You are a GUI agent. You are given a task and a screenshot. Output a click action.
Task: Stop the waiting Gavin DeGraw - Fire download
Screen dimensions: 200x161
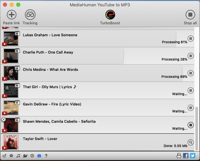click(191, 108)
